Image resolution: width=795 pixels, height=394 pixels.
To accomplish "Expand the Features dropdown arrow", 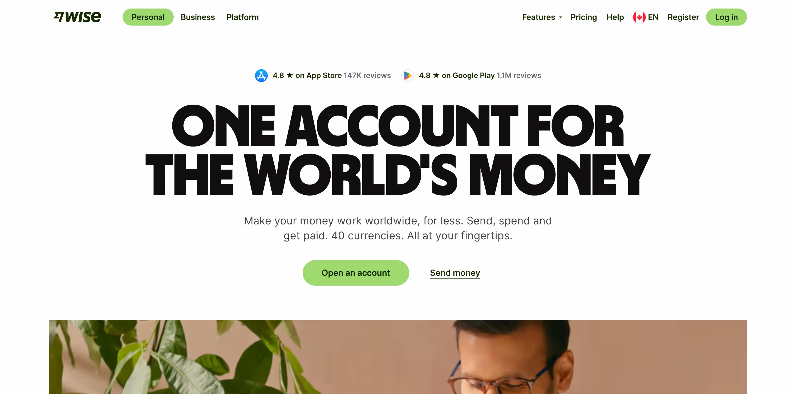I will pos(561,18).
